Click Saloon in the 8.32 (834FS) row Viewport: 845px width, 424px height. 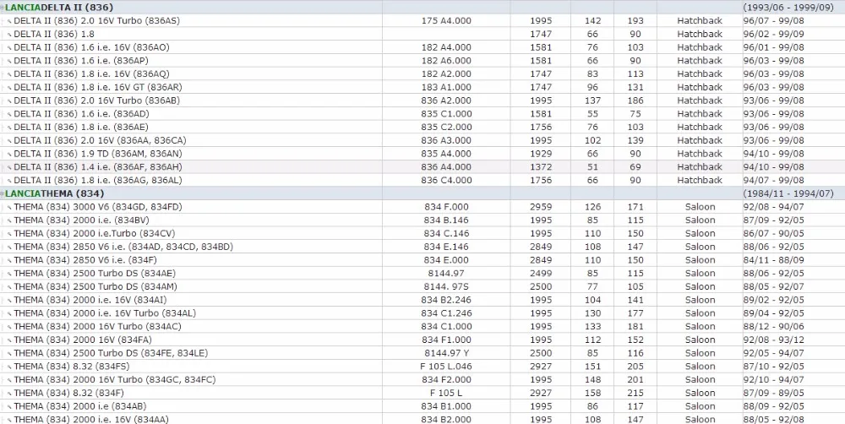[700, 367]
